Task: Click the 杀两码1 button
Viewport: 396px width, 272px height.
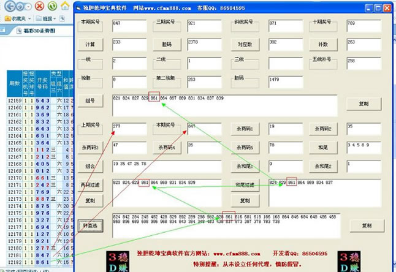Action: coord(245,129)
